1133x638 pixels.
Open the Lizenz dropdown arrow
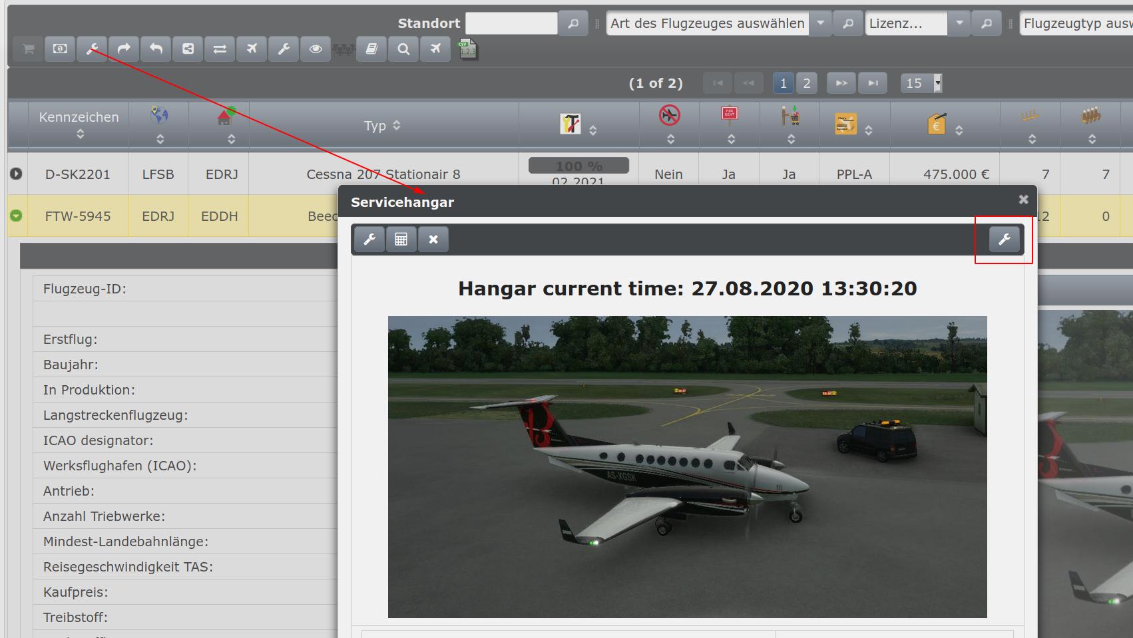pyautogui.click(x=959, y=23)
